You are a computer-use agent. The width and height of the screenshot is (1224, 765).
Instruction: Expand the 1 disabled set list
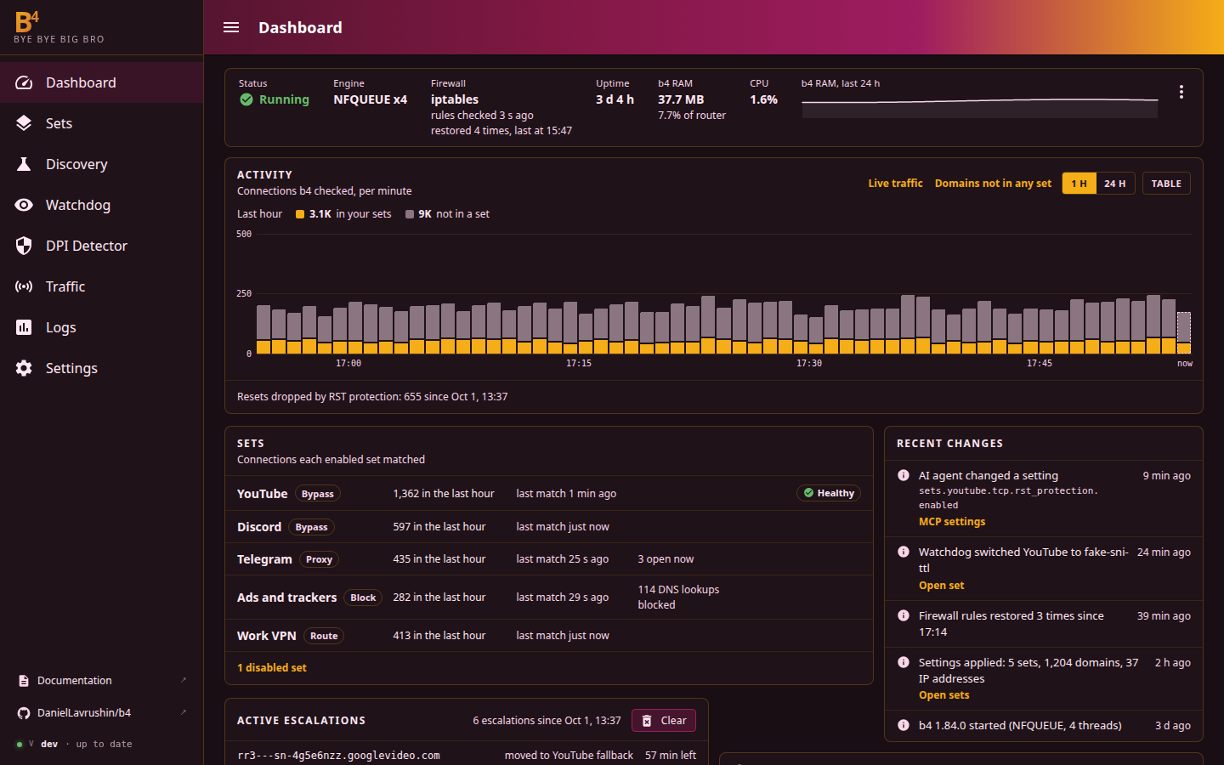[x=272, y=668]
